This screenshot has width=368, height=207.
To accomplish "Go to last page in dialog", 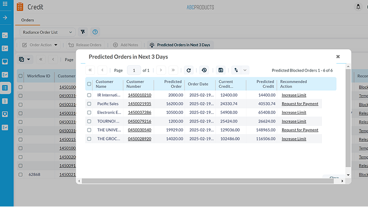I will (173, 70).
